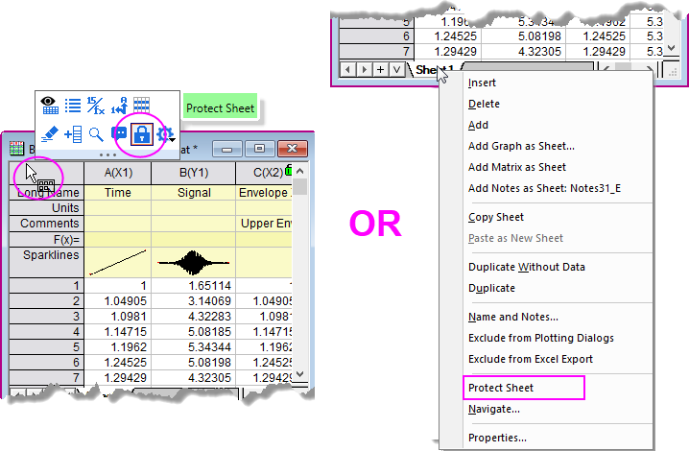Image resolution: width=689 pixels, height=451 pixels.
Task: Toggle the Protect Sheet lock icon
Action: 141,134
